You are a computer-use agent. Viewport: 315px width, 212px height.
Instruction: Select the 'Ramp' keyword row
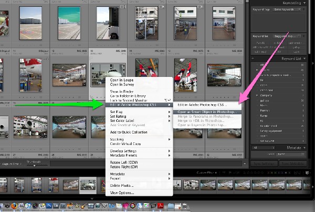pos(278,116)
